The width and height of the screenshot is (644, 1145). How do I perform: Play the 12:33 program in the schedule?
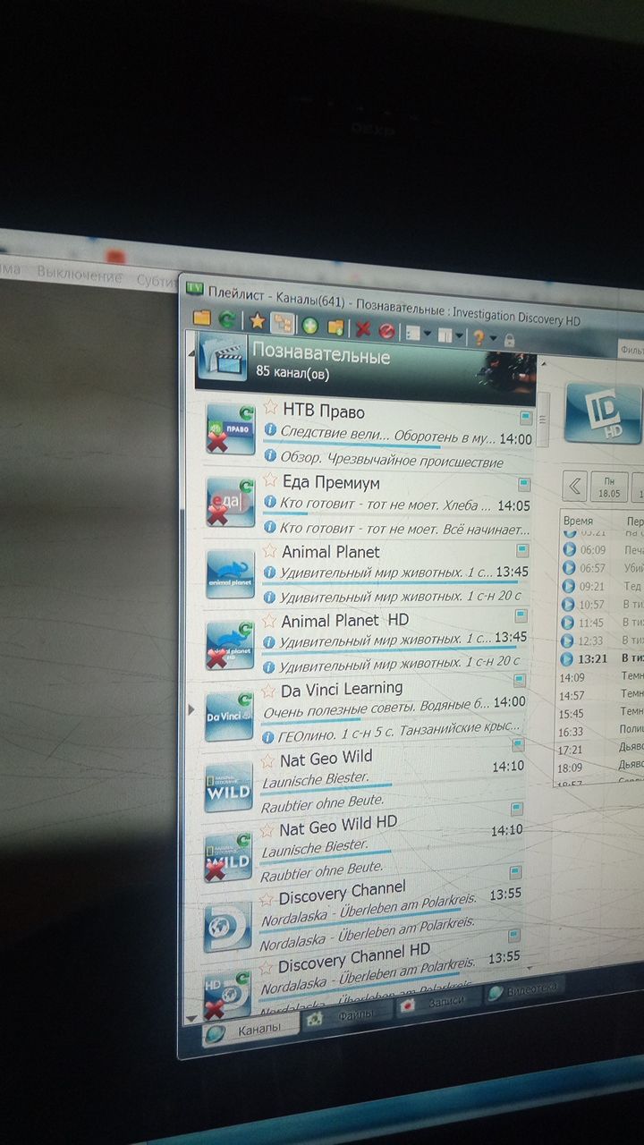[x=567, y=640]
